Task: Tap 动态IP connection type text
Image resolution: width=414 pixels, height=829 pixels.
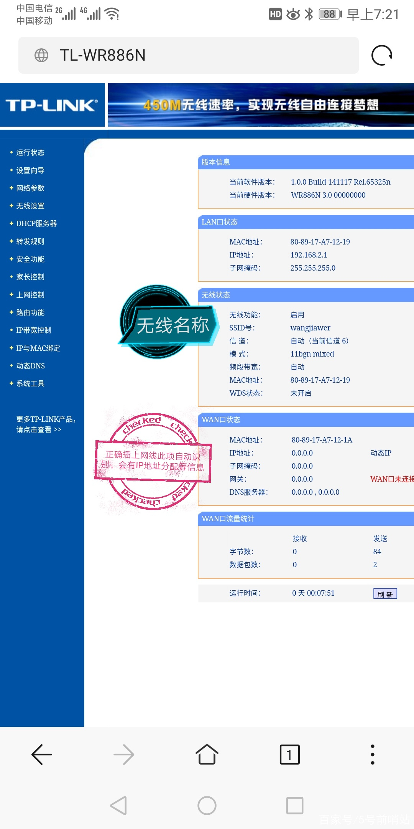Action: (381, 453)
